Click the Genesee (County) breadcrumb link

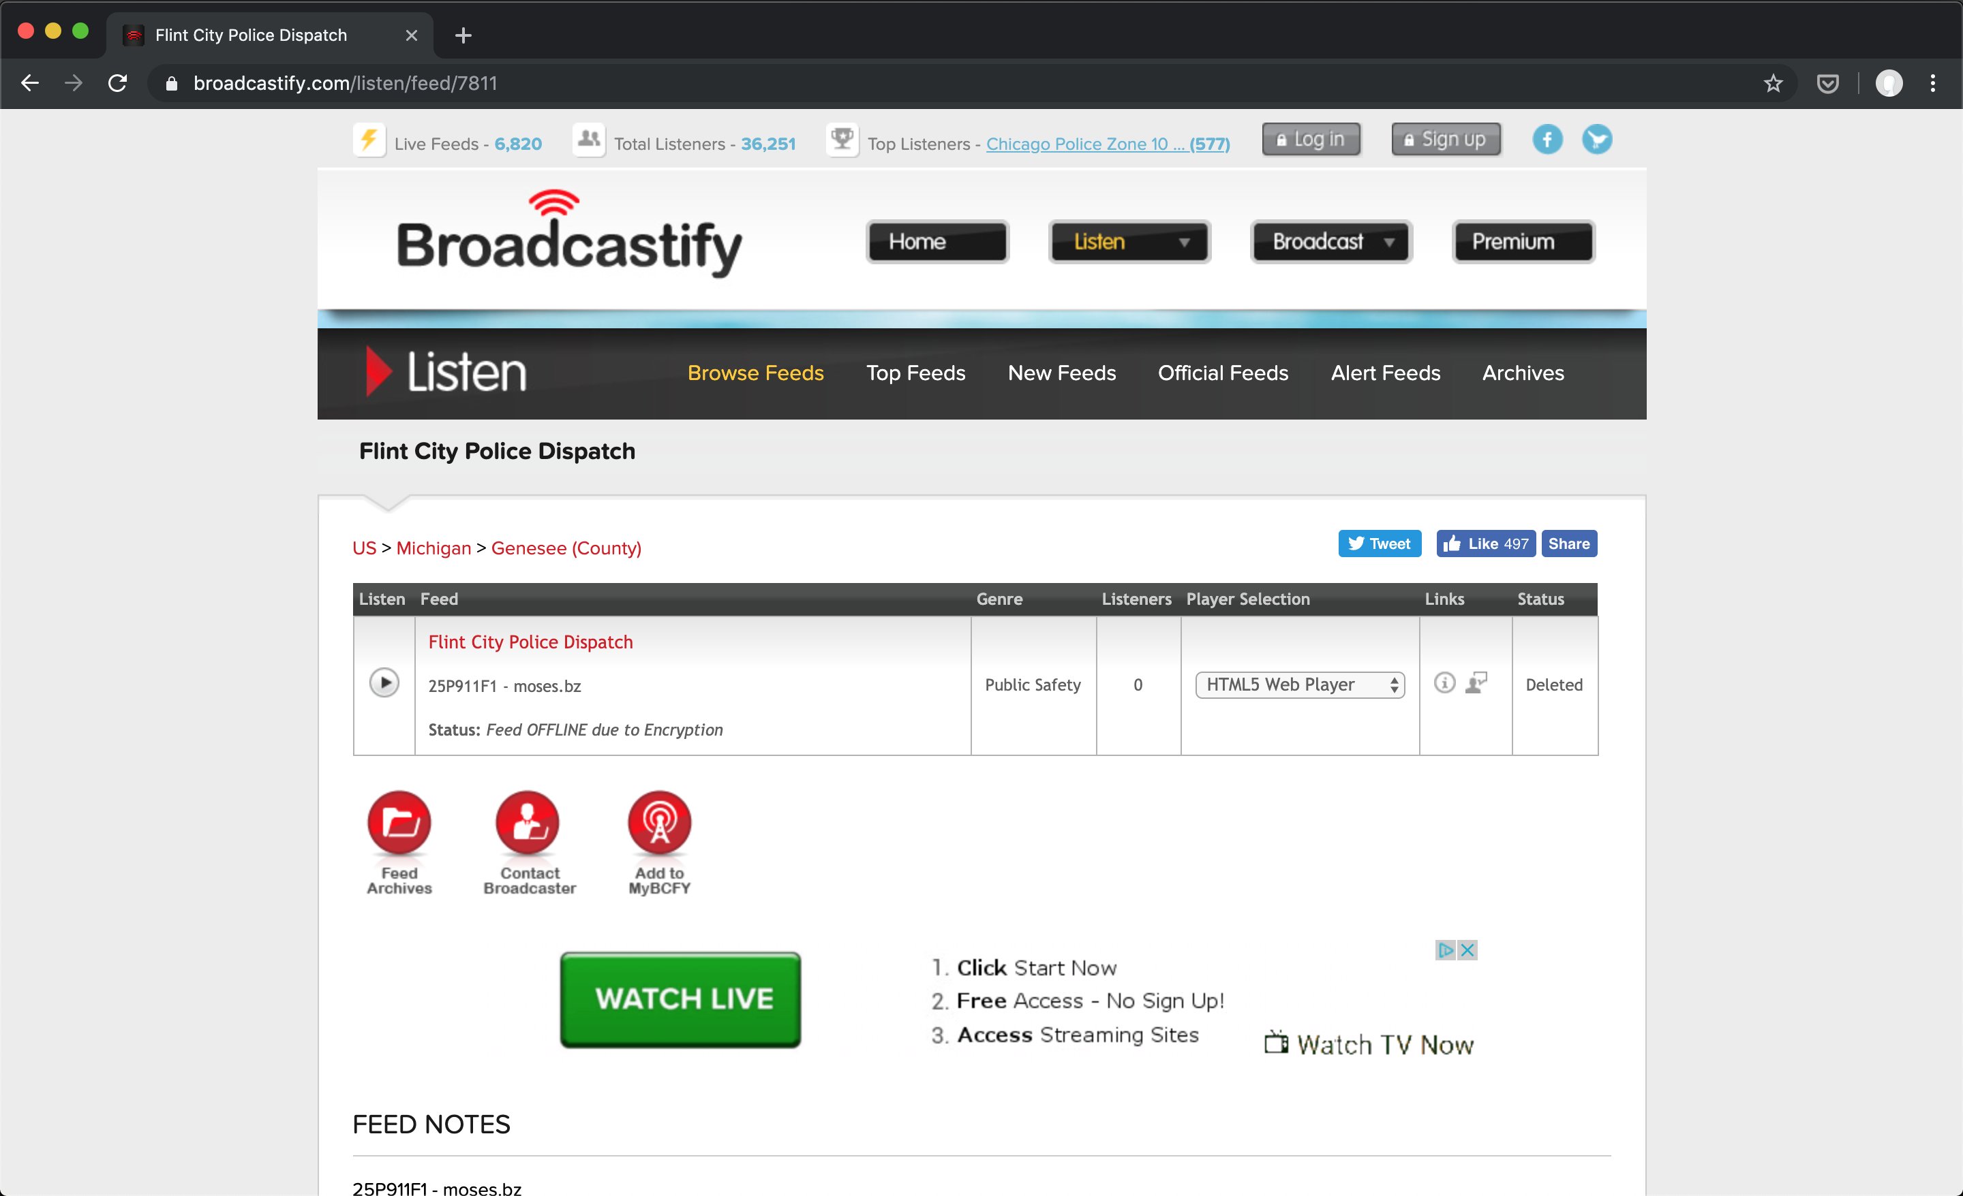tap(566, 548)
